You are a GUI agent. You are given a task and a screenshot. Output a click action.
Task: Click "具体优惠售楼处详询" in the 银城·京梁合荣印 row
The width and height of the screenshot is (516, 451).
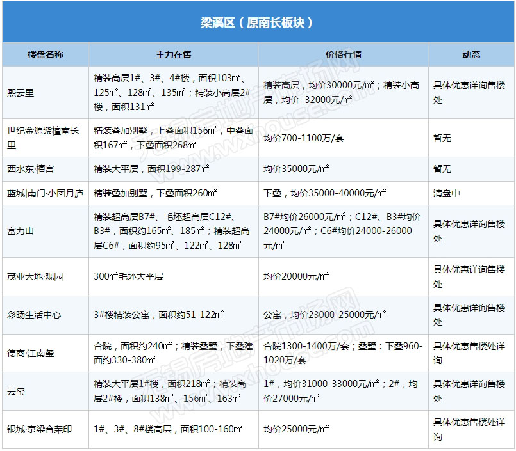tap(469, 429)
